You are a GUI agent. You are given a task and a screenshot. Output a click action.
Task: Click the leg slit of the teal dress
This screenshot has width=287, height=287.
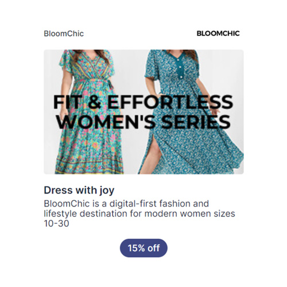pos(152,155)
